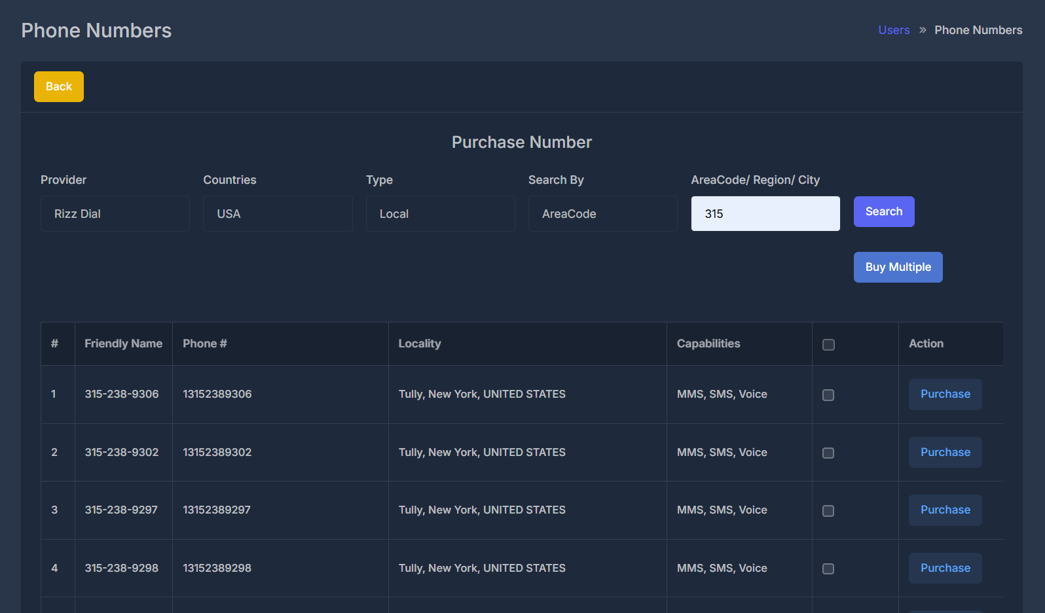Click the Friendly Name column header
Image resolution: width=1045 pixels, height=613 pixels.
123,343
